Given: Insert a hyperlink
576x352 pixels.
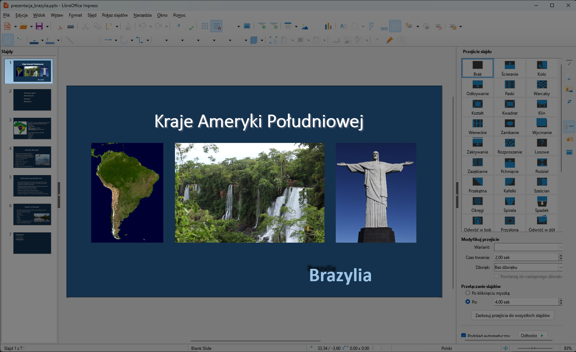Looking at the screenshot, I should pyautogui.click(x=384, y=27).
